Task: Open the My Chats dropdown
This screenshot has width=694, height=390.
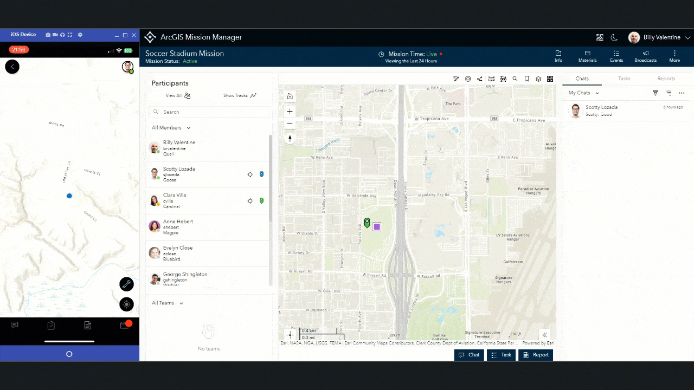Action: pyautogui.click(x=584, y=93)
